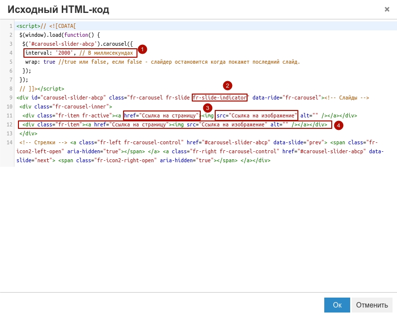Click href="Ссылка на страницу" on line 12

(x=132, y=124)
